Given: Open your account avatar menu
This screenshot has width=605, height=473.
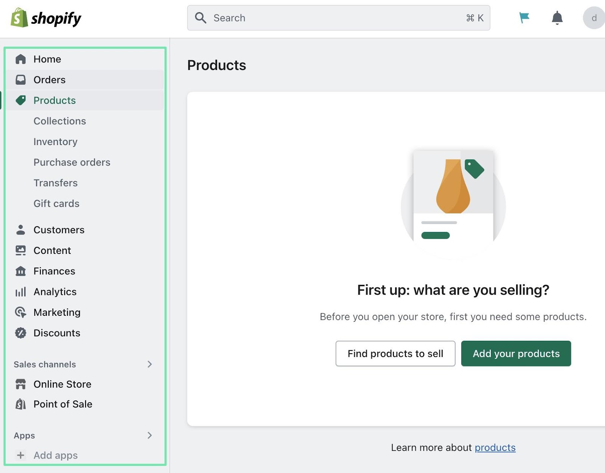Looking at the screenshot, I should click(594, 18).
